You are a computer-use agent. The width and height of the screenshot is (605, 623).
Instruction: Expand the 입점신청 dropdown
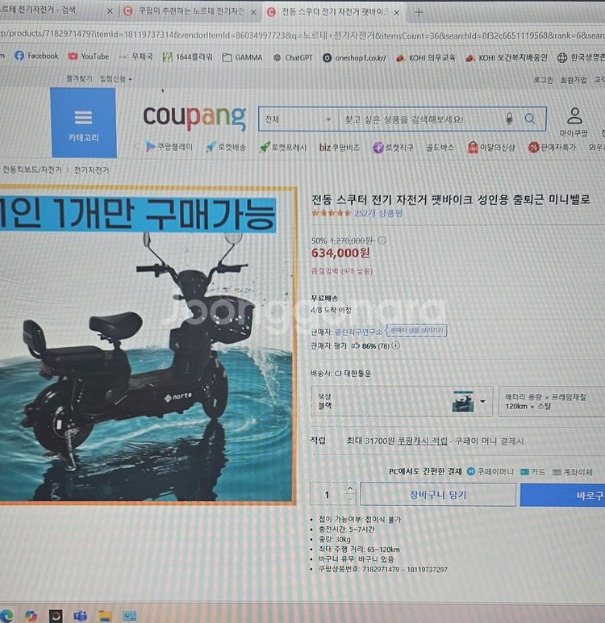pos(115,79)
